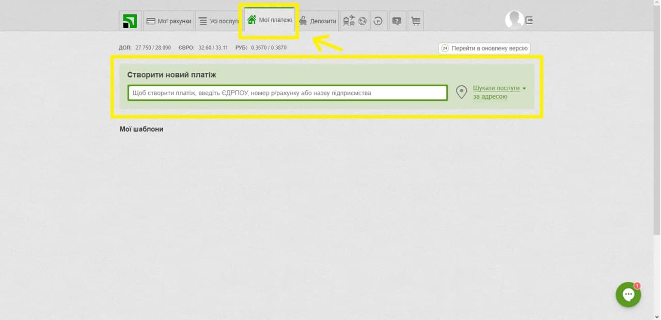Click the Мої шаблони heading

[141, 129]
